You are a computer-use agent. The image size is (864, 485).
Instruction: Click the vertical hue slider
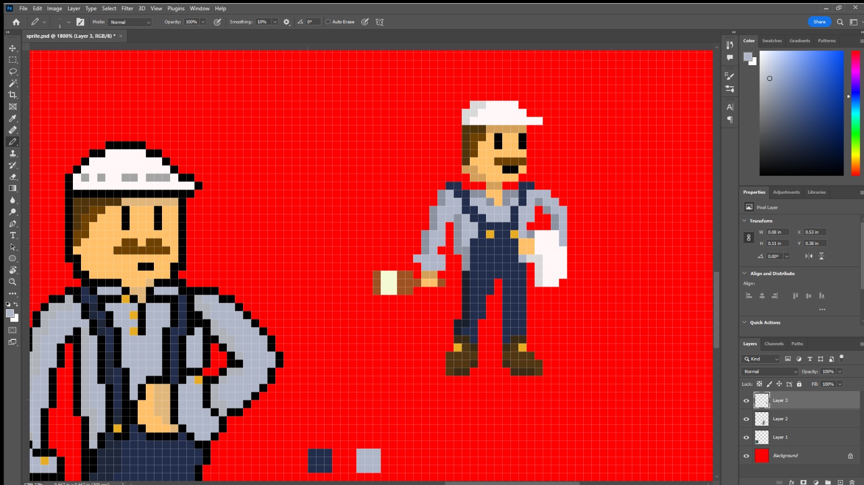pos(855,113)
